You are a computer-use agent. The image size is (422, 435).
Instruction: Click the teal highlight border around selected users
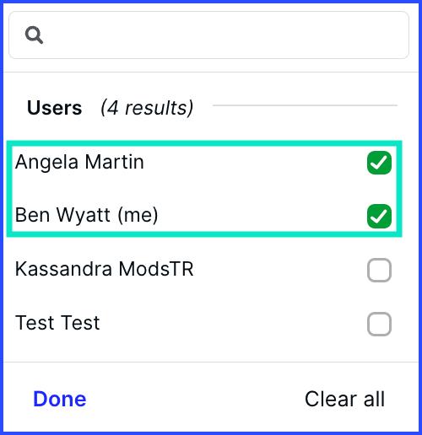click(x=204, y=143)
